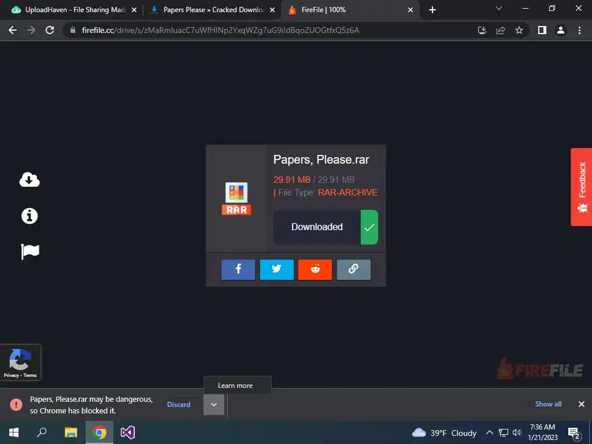This screenshot has height=444, width=592.
Task: Copy the file link with chain icon
Action: point(353,269)
